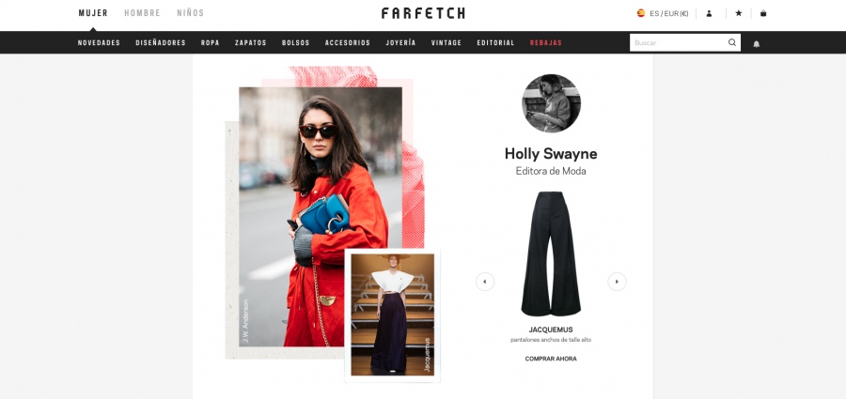Select the Jacquemus black trousers image
This screenshot has height=399, width=846.
pyautogui.click(x=551, y=253)
